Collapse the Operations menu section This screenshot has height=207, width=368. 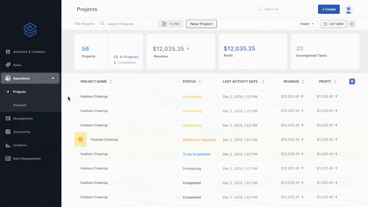pyautogui.click(x=53, y=78)
